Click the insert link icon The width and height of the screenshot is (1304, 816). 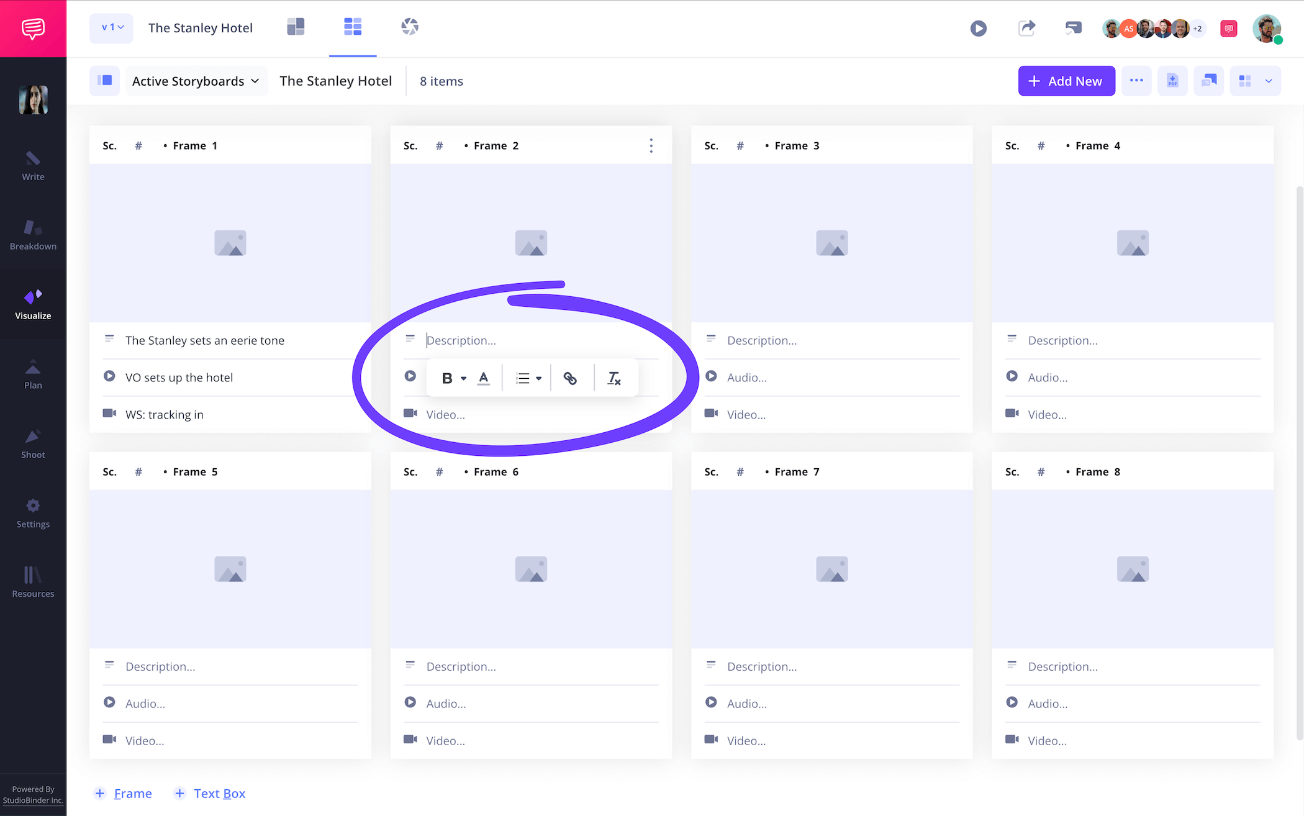[x=569, y=378]
